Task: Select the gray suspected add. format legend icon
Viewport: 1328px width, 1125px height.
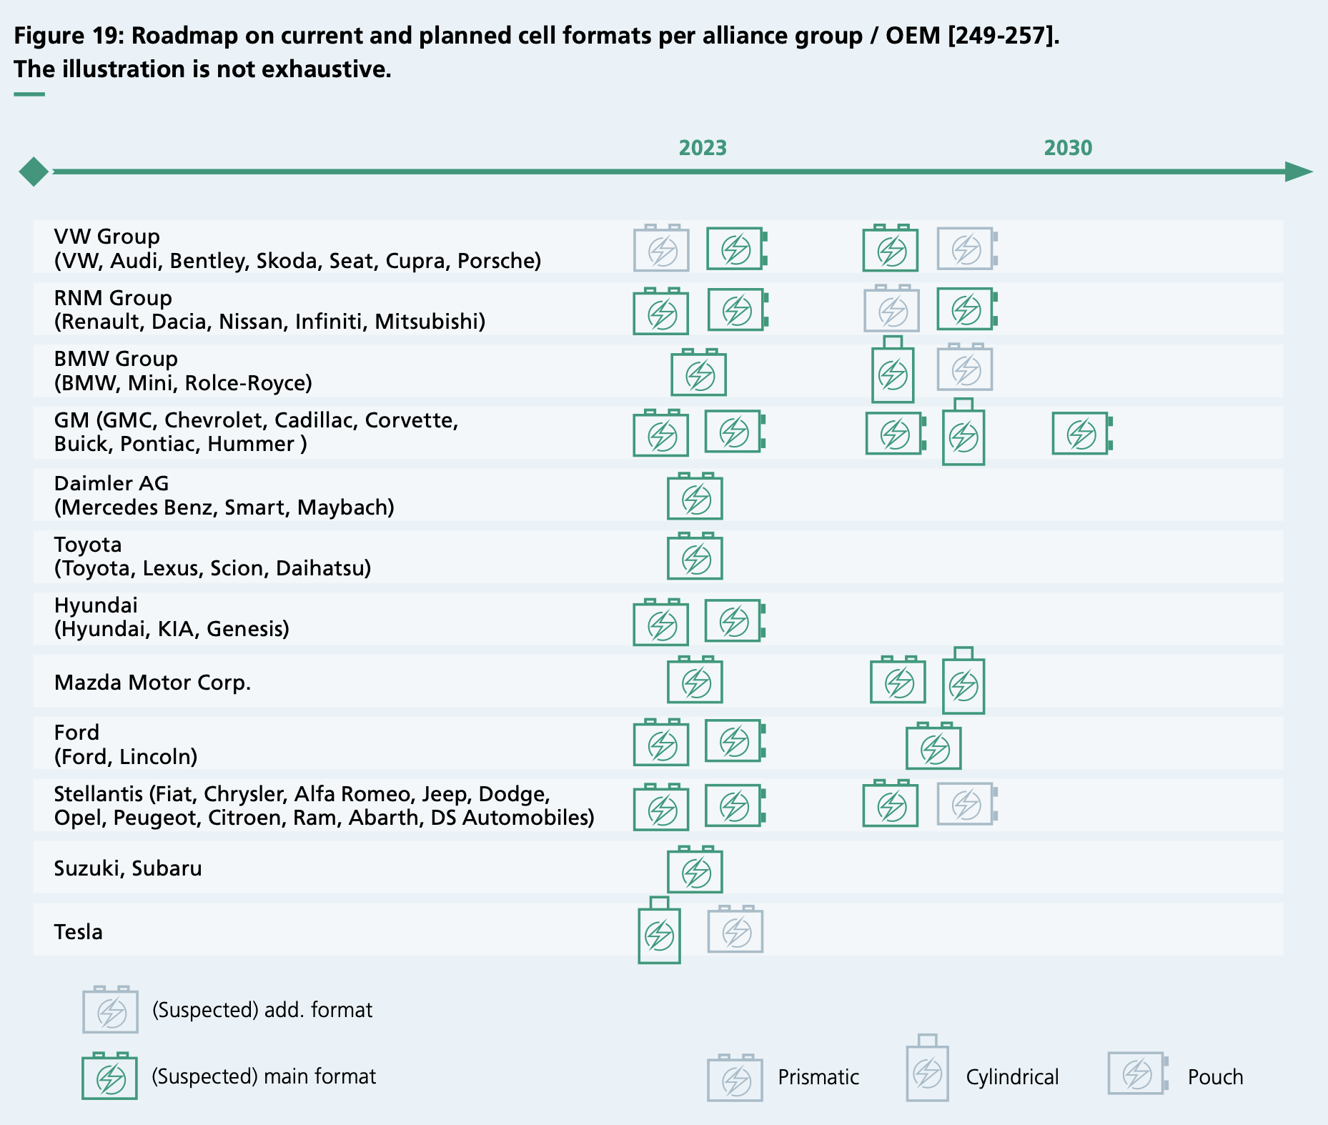Action: pyautogui.click(x=110, y=1011)
